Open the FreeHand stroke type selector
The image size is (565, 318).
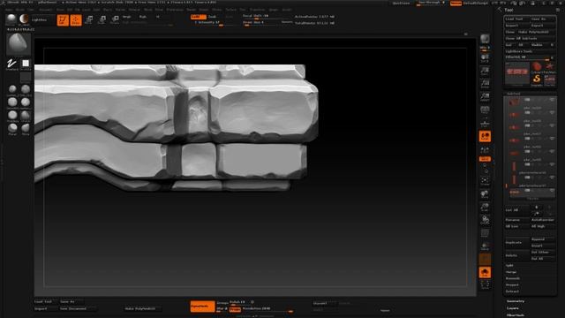tap(11, 64)
